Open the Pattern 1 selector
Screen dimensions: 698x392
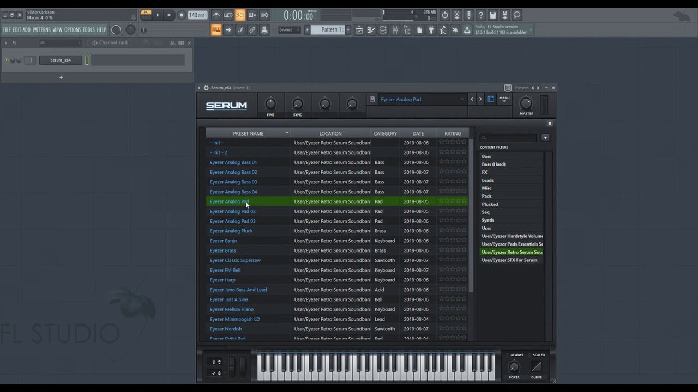328,30
